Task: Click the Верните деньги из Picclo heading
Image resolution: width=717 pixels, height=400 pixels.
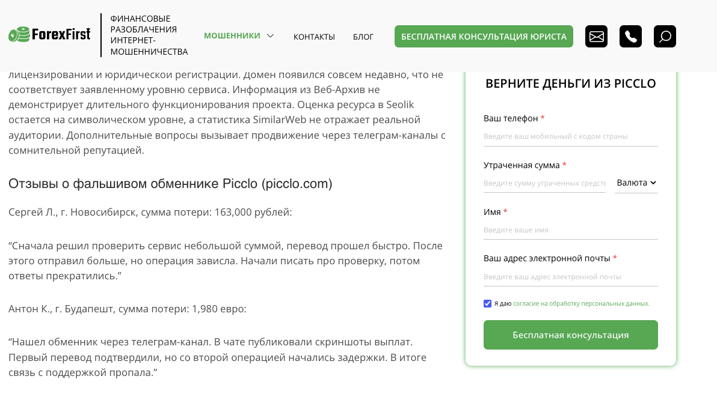Action: coord(570,83)
